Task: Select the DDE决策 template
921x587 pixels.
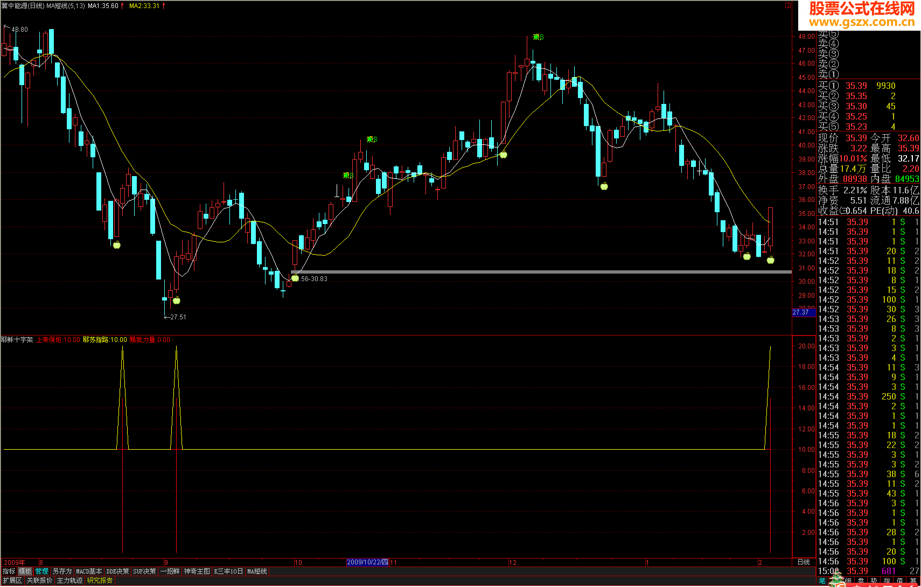Action: pos(117,571)
